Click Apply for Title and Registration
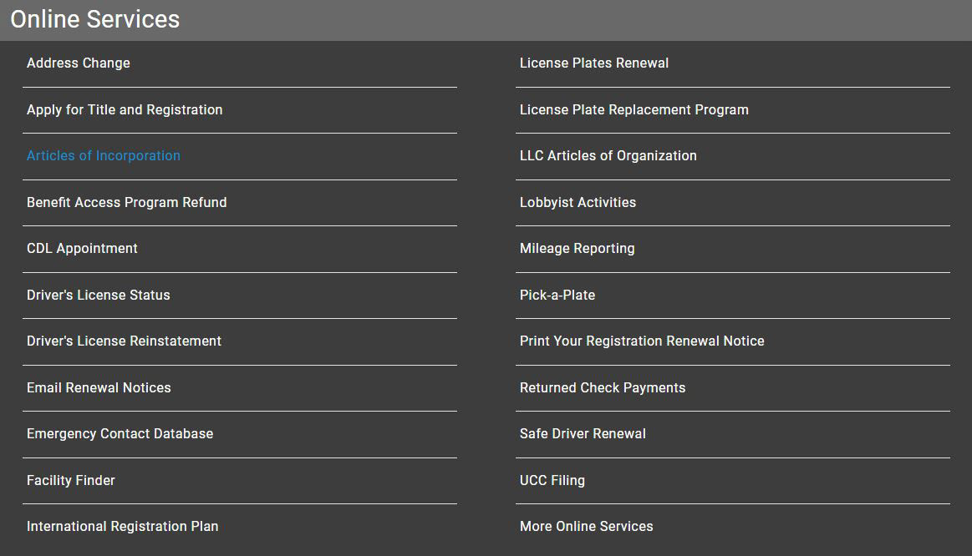Screen dimensions: 972x556 [125, 110]
